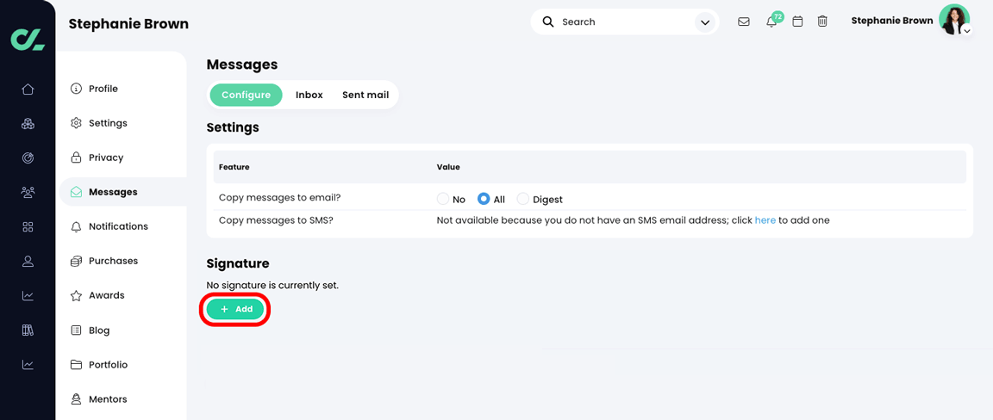Select the Digest radio option
Image resolution: width=993 pixels, height=420 pixels.
523,200
